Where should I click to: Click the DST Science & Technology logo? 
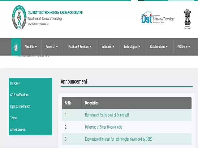click(157, 18)
